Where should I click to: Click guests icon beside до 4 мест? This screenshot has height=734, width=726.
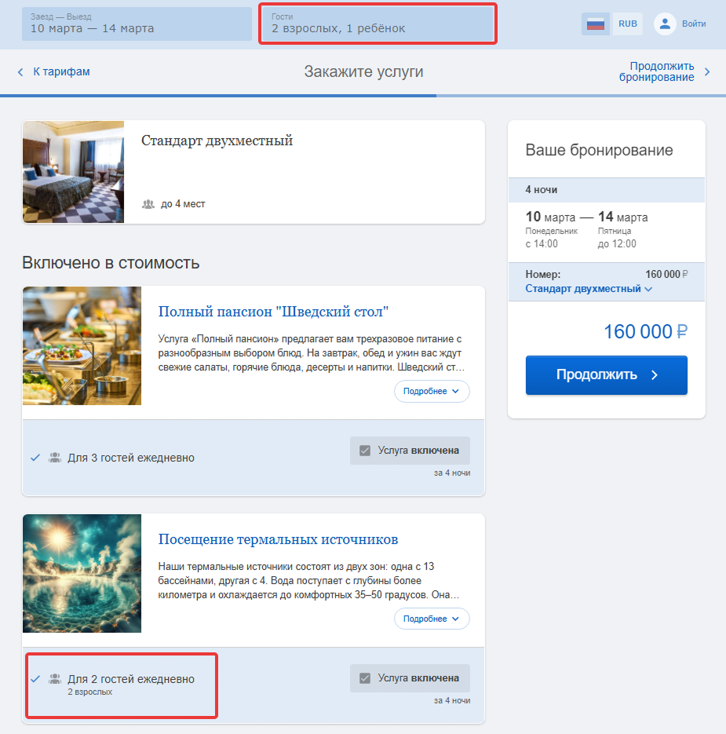click(148, 204)
